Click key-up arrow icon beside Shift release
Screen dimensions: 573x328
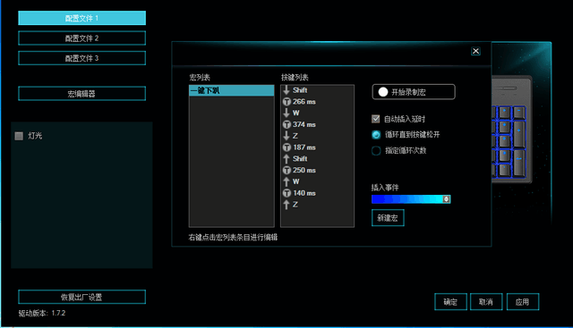286,159
